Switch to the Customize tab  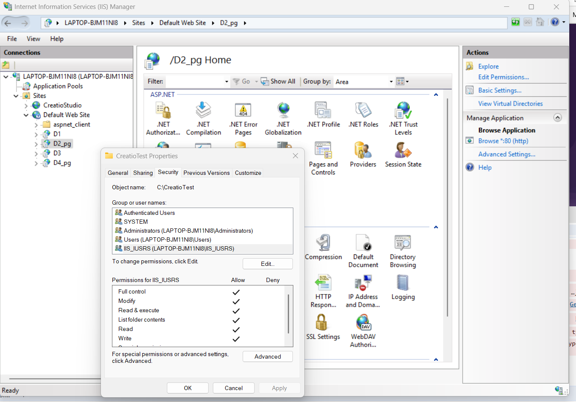point(248,173)
